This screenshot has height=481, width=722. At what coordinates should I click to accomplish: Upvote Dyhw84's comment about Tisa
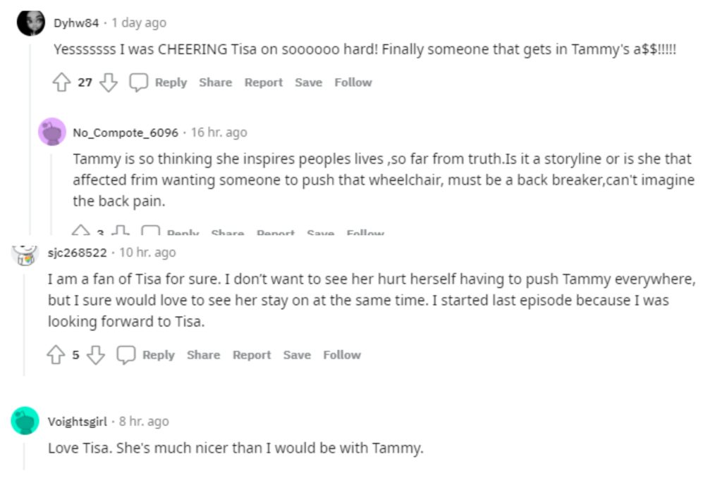pyautogui.click(x=61, y=82)
